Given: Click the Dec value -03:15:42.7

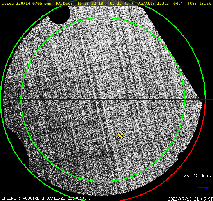Looking at the screenshot, I should coord(121,3).
